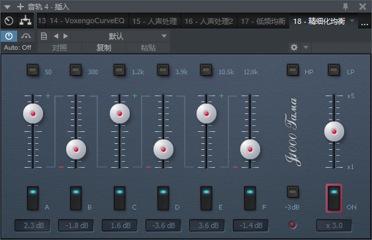
Task: Click band A fader knob
Action: (x=33, y=113)
